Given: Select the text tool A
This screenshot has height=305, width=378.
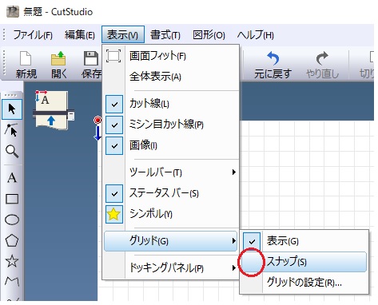Looking at the screenshot, I should point(12,177).
